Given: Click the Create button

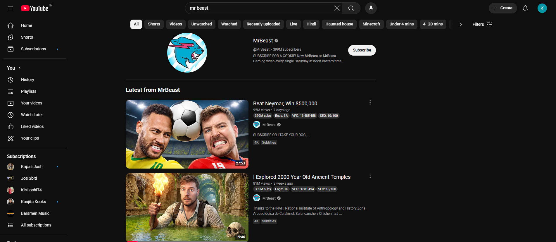Looking at the screenshot, I should (x=503, y=8).
